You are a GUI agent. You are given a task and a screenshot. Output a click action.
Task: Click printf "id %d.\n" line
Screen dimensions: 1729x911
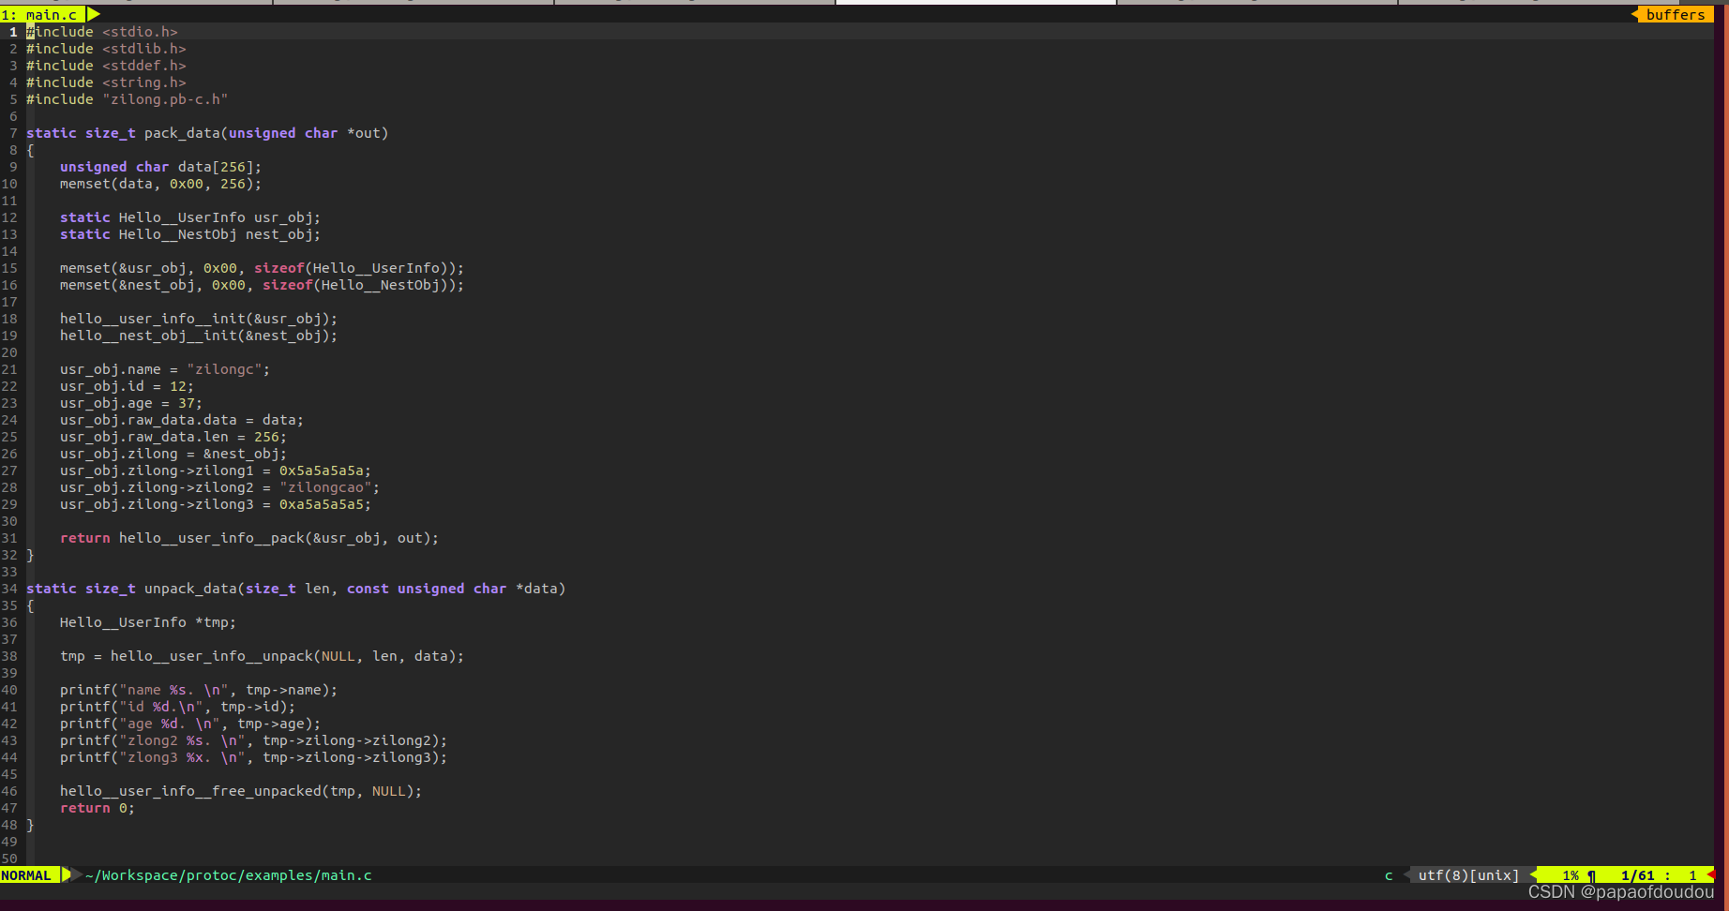178,707
